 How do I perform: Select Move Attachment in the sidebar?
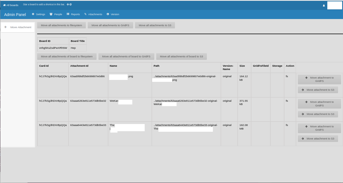(x=21, y=27)
